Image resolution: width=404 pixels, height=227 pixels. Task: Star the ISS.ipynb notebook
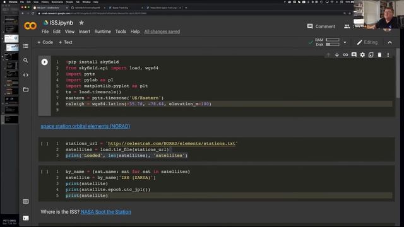point(81,23)
